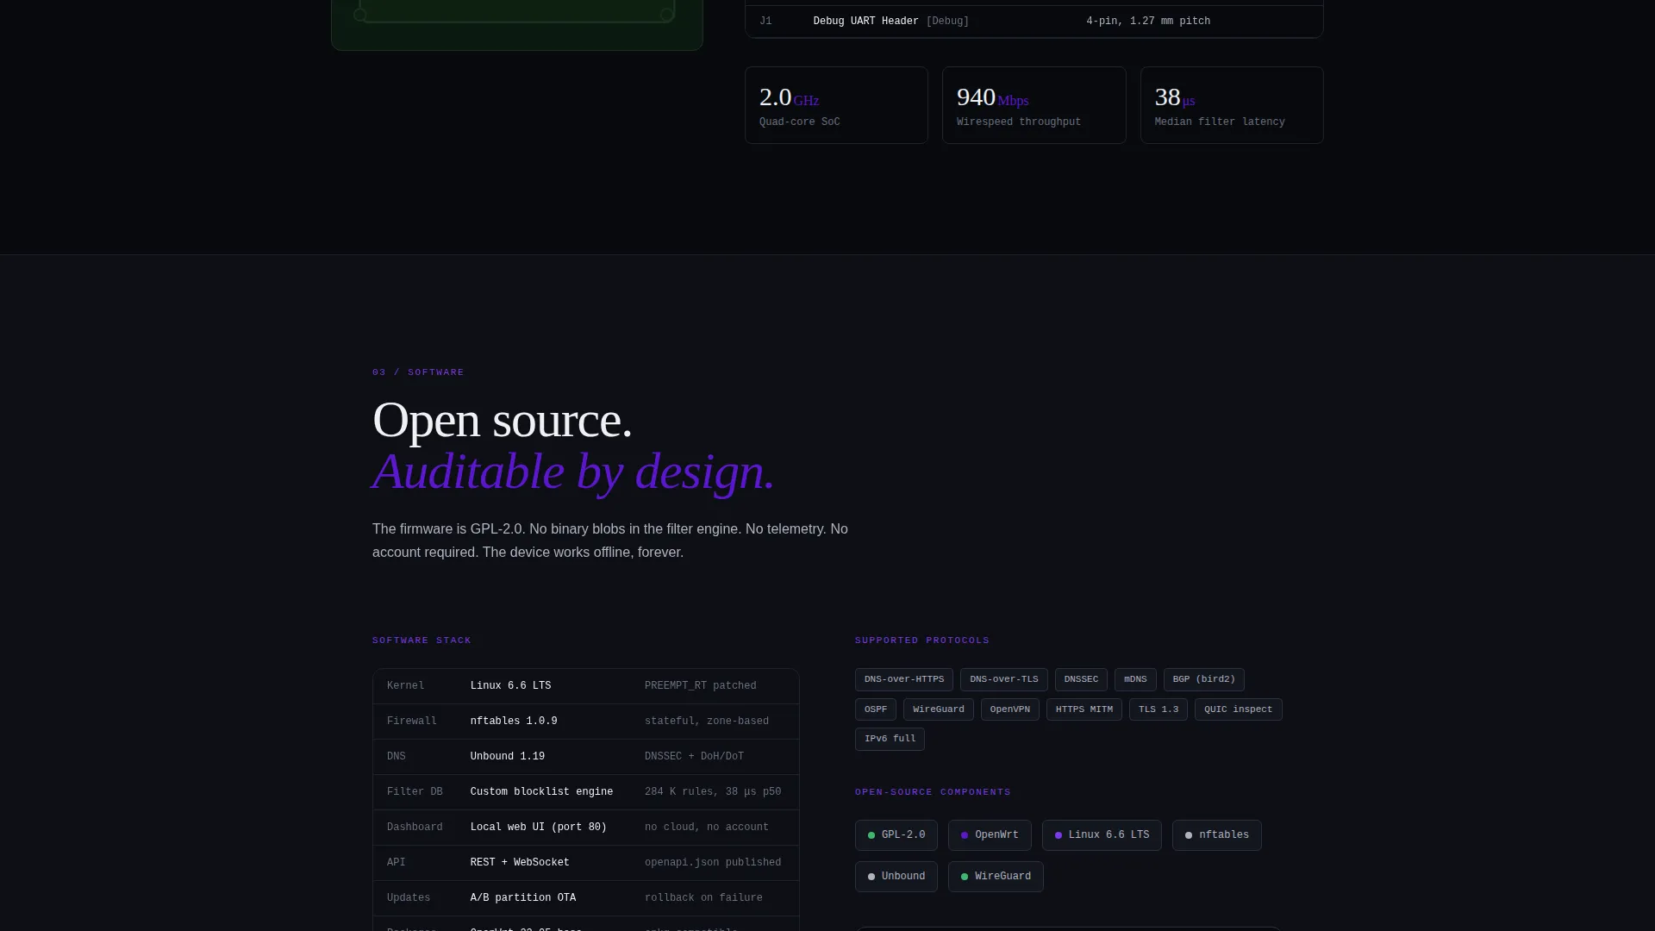Viewport: 1655px width, 931px height.
Task: Click the 940 Mbps throughput card
Action: tap(1034, 105)
